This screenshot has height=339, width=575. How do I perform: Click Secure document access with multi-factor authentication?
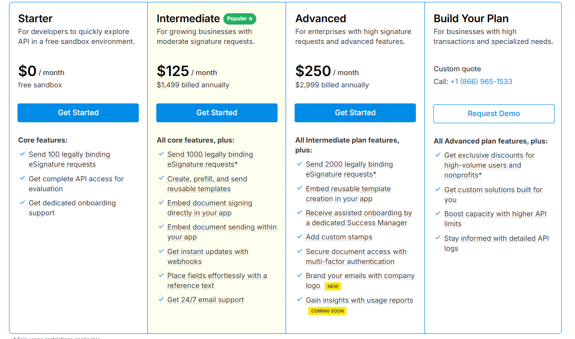pyautogui.click(x=356, y=256)
